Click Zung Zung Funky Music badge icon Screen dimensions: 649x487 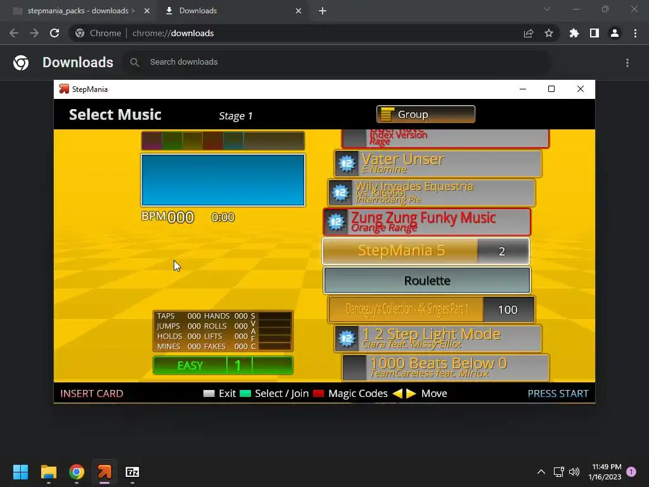tap(336, 222)
